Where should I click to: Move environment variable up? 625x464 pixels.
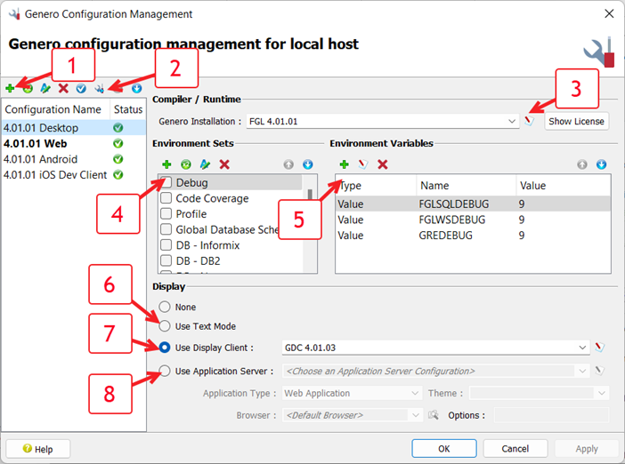582,164
